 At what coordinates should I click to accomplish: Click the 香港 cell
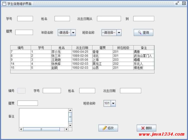point(103,52)
